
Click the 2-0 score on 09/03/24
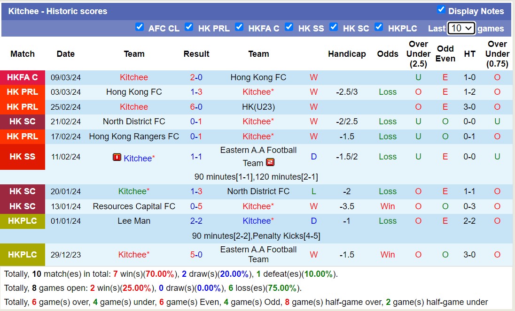196,77
